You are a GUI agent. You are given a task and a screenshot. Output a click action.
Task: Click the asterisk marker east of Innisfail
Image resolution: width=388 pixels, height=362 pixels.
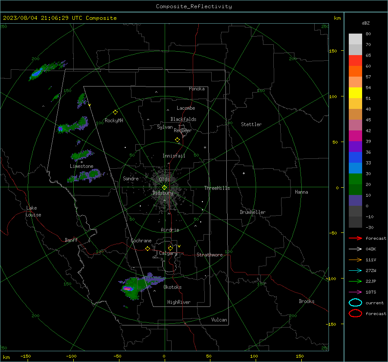click(x=205, y=148)
